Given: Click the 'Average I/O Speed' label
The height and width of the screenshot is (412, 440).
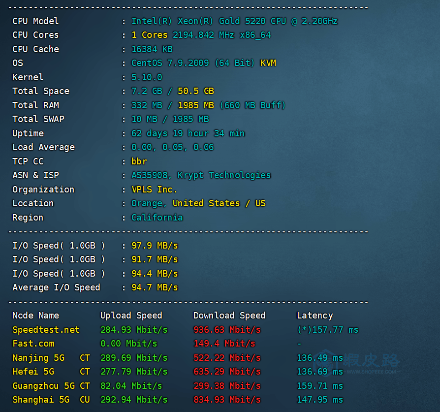Looking at the screenshot, I should (57, 287).
